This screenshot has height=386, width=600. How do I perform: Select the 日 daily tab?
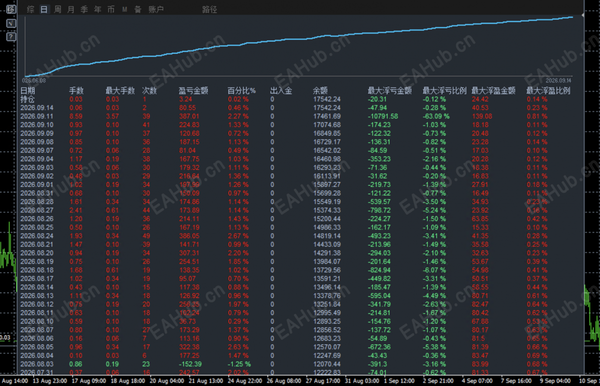[x=44, y=10]
